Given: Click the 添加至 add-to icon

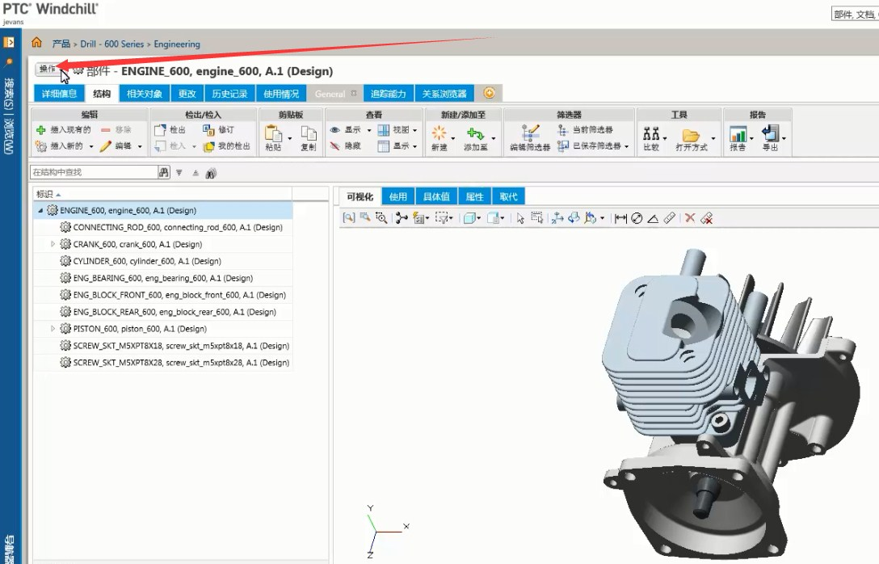Looking at the screenshot, I should pos(475,133).
